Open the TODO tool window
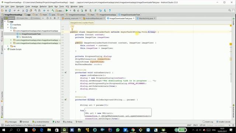Screen dimensions: 236x133 pos(79,122)
